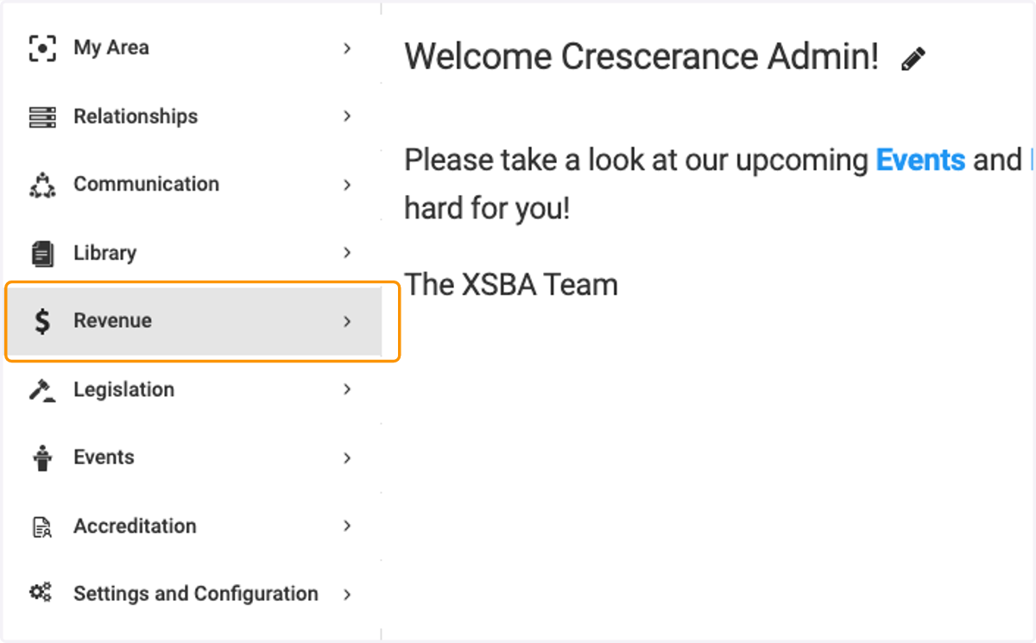Click the Revenue dollar sign icon

[42, 321]
